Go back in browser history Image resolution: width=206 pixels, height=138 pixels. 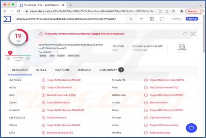tap(6, 11)
